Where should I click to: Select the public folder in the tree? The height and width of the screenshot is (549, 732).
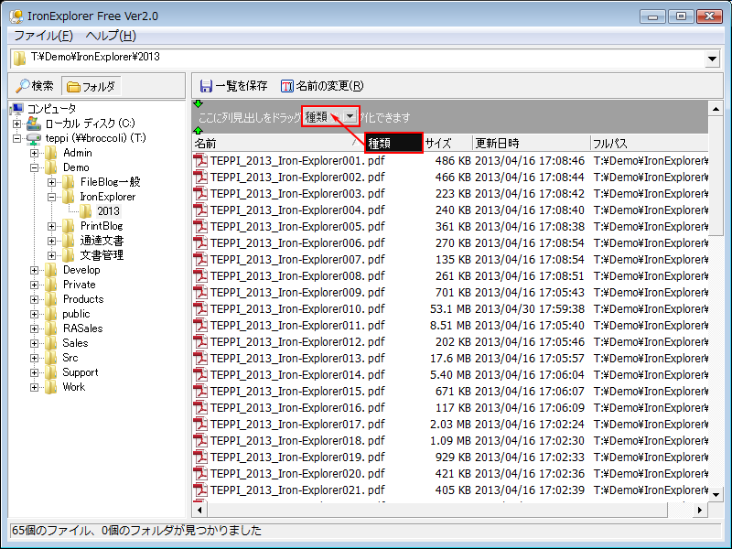point(76,314)
